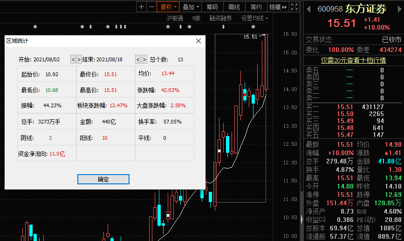The image size is (404, 241).
Task: Open the 仅需20元查看十档行情 link
Action: pos(353,60)
